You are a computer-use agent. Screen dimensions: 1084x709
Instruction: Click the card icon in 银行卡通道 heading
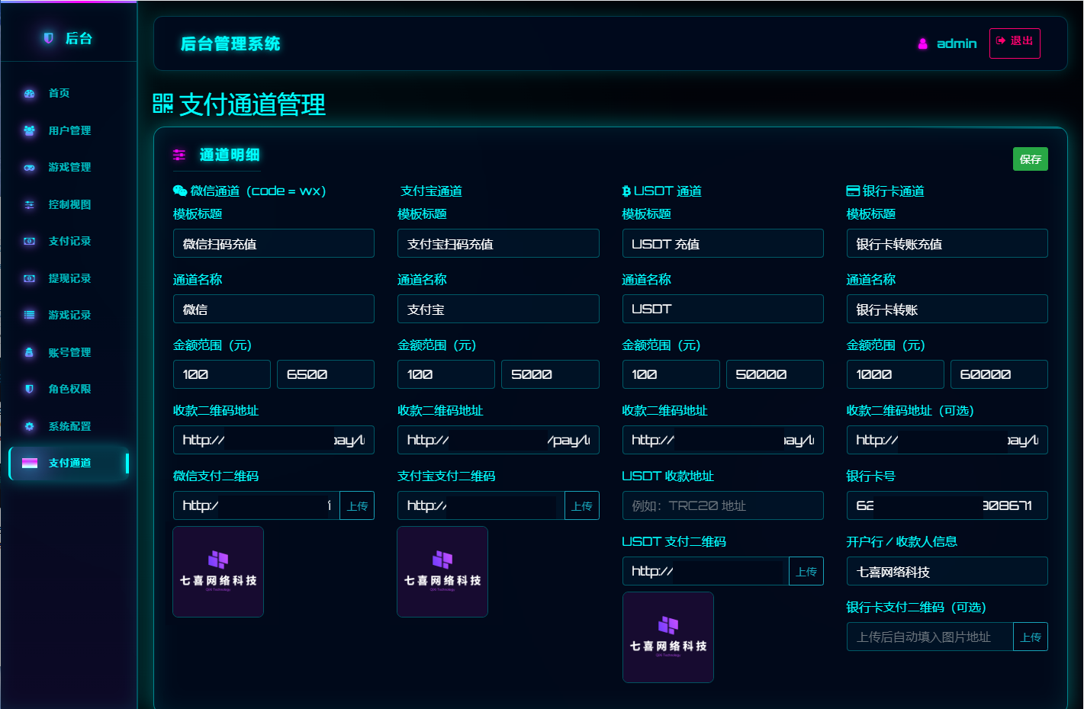853,191
